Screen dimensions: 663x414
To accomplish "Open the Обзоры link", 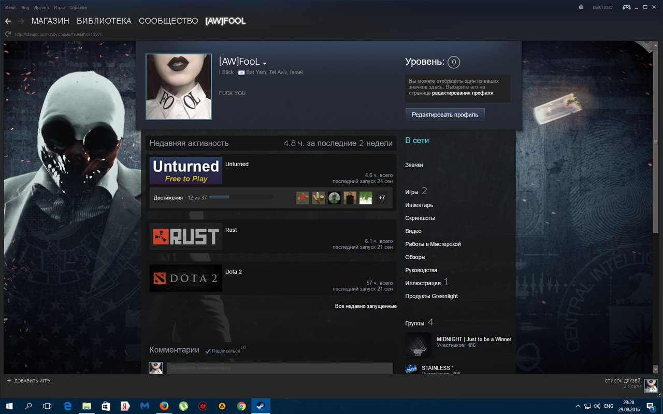I will tap(415, 257).
